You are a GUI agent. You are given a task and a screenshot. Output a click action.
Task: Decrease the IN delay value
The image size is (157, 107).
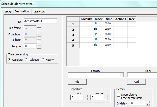tap(148, 104)
